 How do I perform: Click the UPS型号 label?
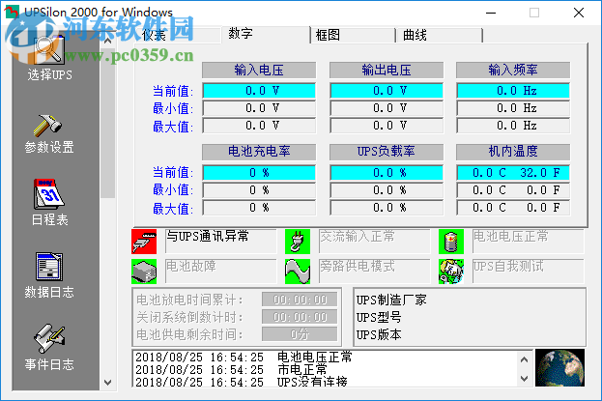coord(379,318)
